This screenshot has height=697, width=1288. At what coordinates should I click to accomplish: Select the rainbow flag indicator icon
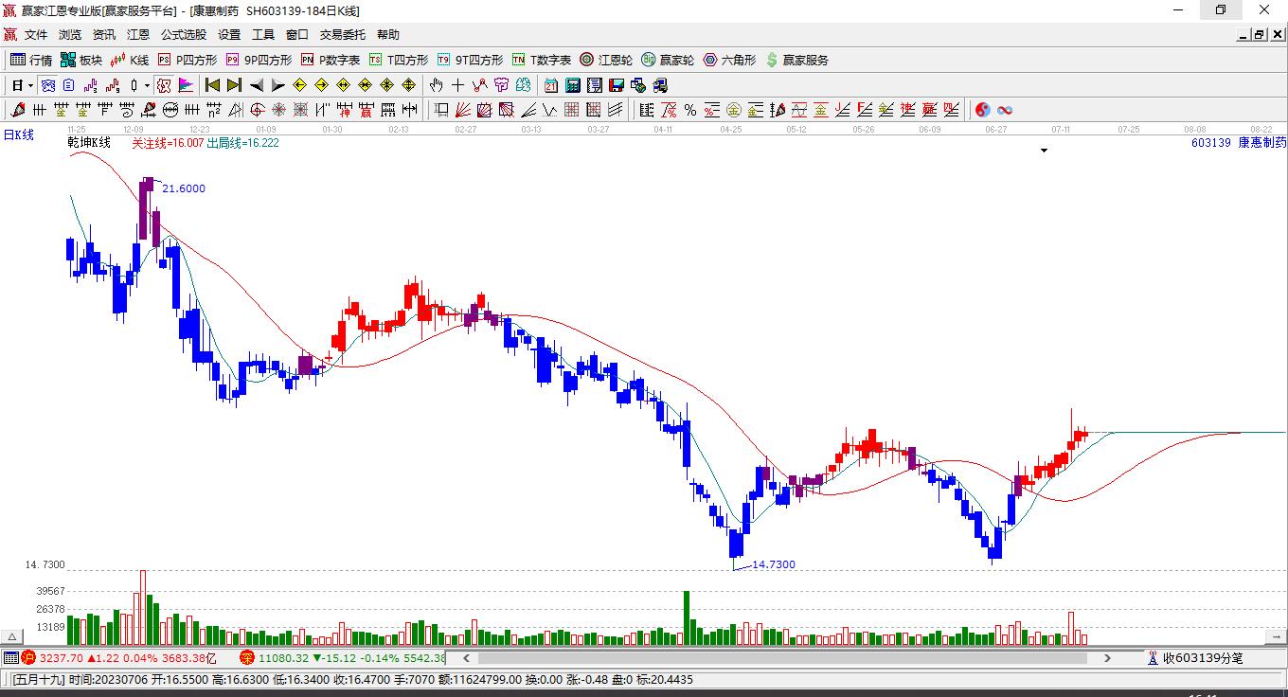pyautogui.click(x=186, y=85)
